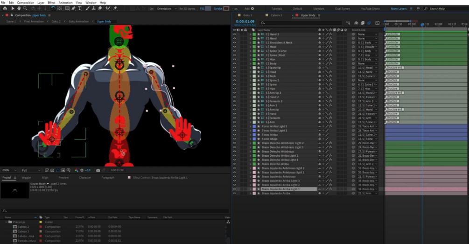Viewport: 469px width, 244px height.
Task: Expand the S | Neck layer properties
Action: pos(250,76)
